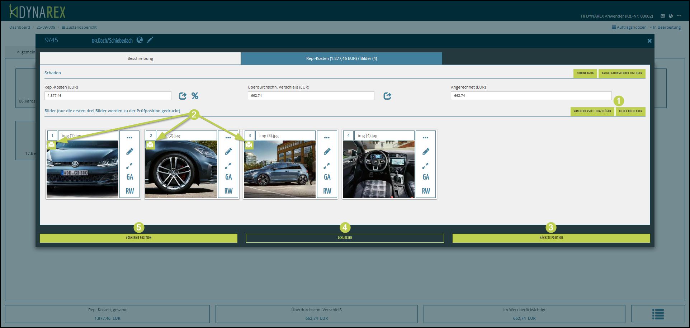Image resolution: width=690 pixels, height=328 pixels.
Task: Click the pencil edit icon for img (1).jpg
Action: click(x=129, y=152)
